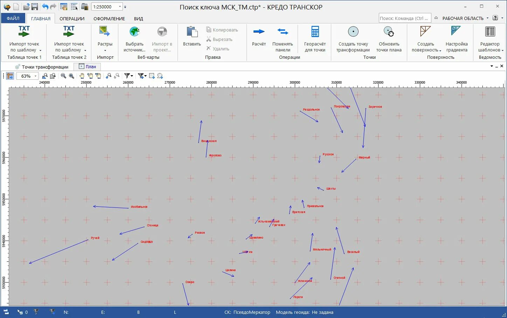Screen dimensions: 507x318
Task: Toggle the rulers icon in plan toolbar
Action: [x=10, y=76]
